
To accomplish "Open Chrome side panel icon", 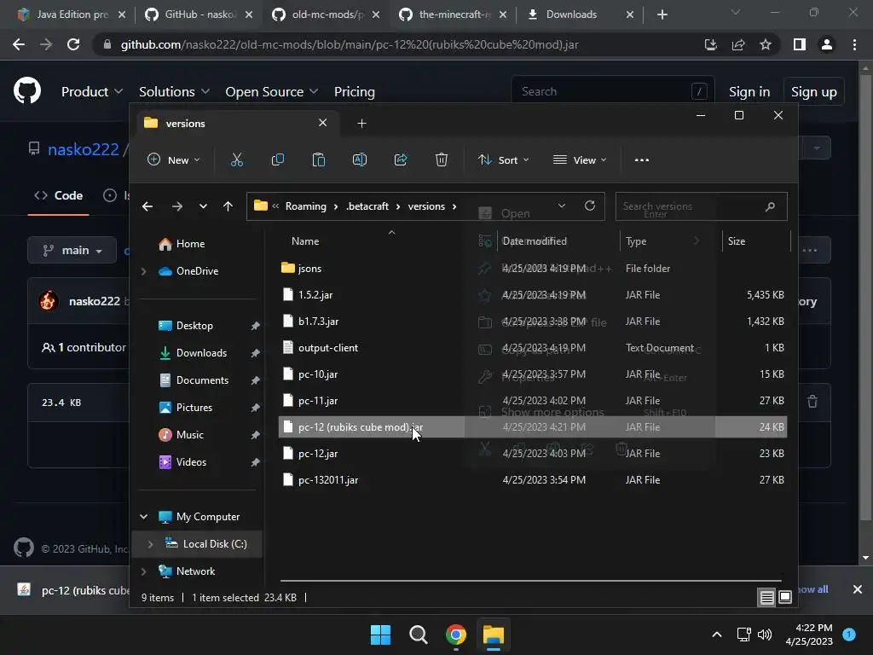I will (800, 44).
